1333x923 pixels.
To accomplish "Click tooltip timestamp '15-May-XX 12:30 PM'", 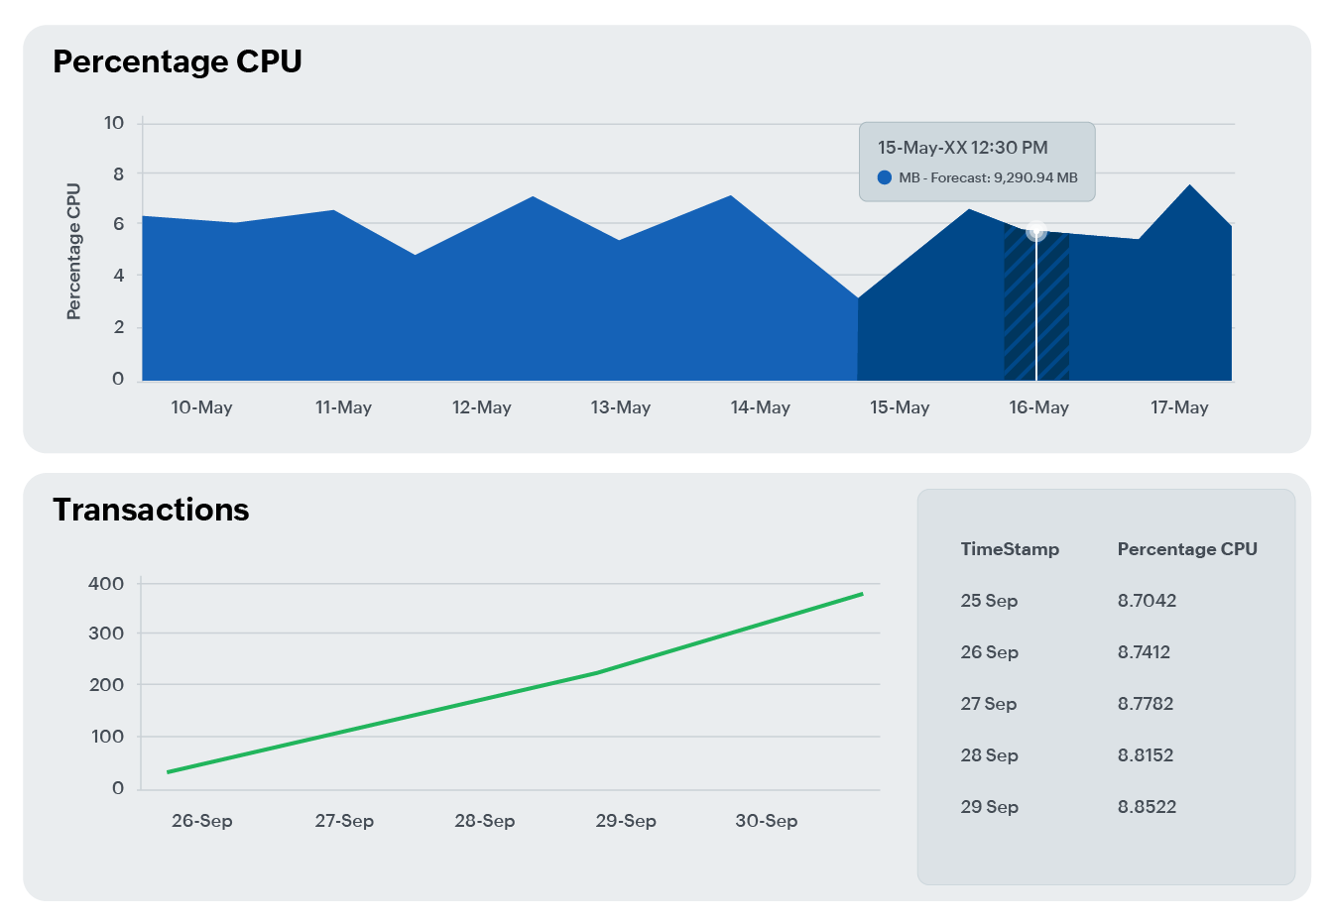I will 962,148.
